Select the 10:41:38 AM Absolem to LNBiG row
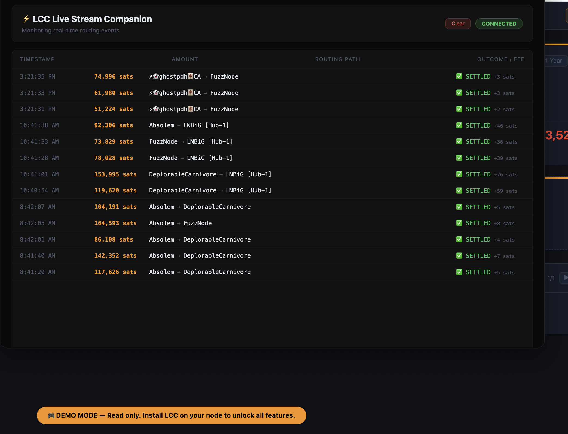 [272, 125]
